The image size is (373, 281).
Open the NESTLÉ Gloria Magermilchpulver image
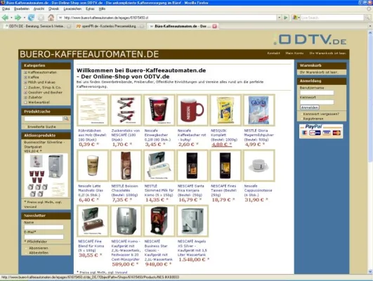point(259,110)
